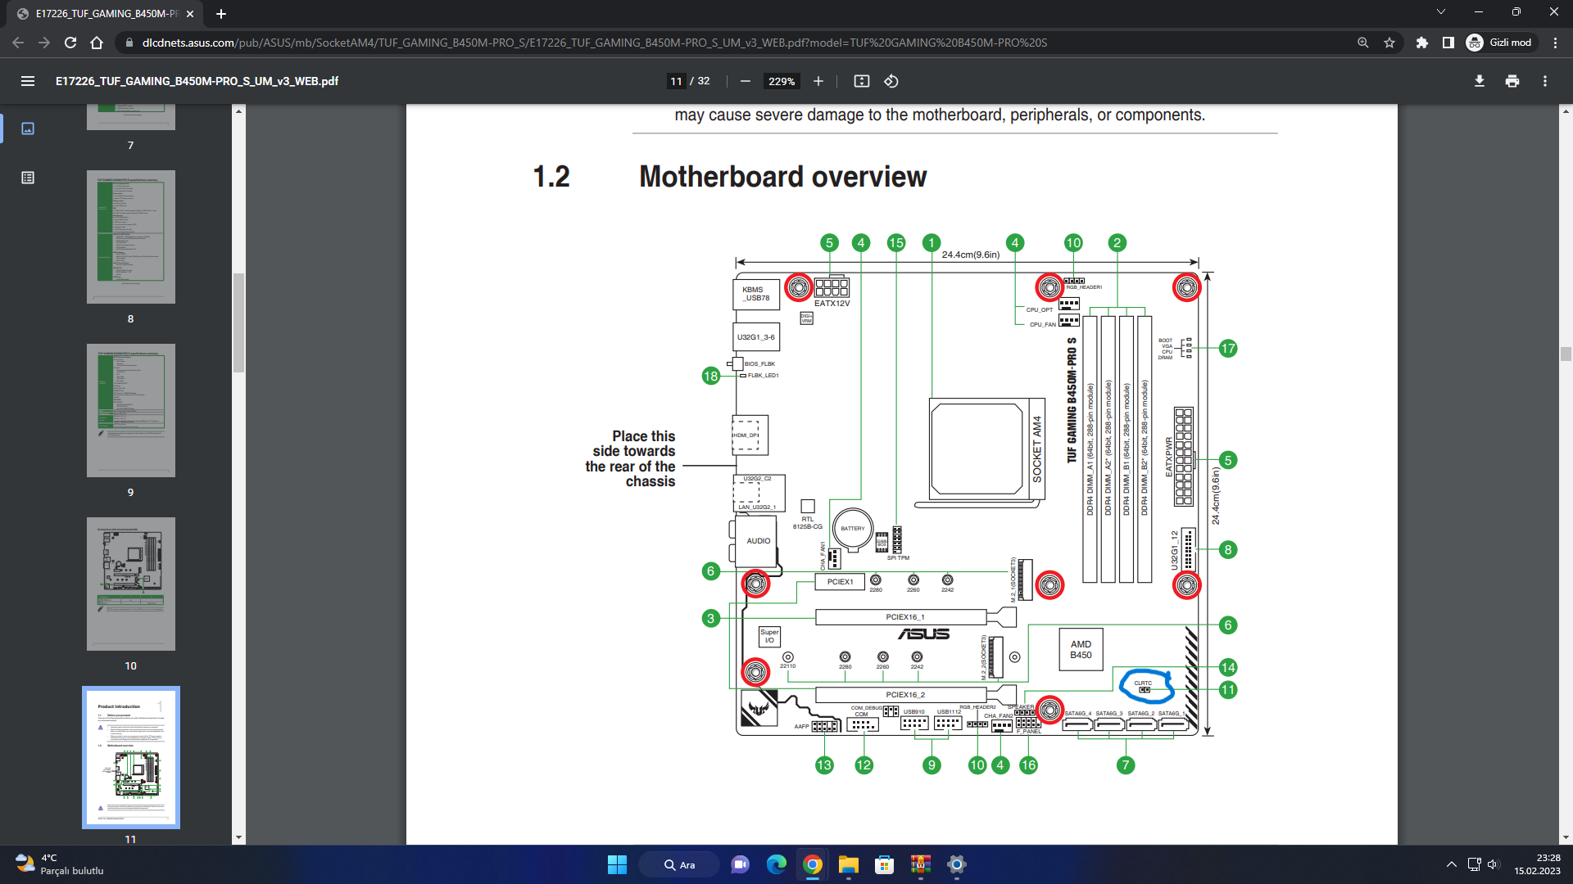Open Chrome three-dot menu
1573x884 pixels.
(1555, 43)
